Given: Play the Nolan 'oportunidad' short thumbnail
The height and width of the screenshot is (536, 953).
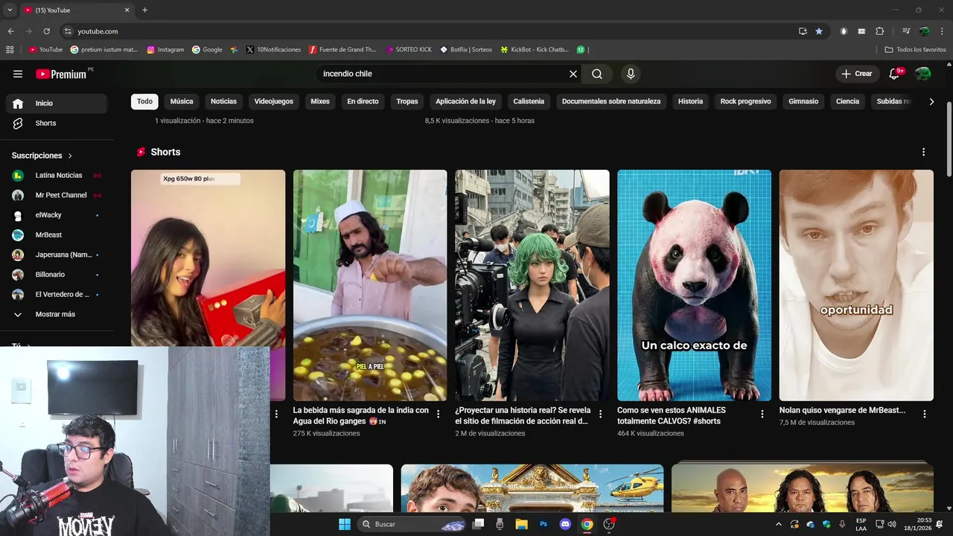Looking at the screenshot, I should pyautogui.click(x=856, y=285).
